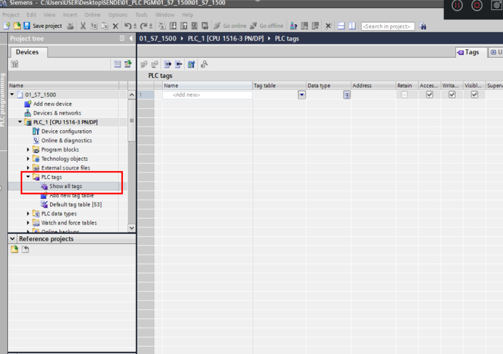The height and width of the screenshot is (354, 503).
Task: Click the binoculars search icon
Action: point(423,26)
